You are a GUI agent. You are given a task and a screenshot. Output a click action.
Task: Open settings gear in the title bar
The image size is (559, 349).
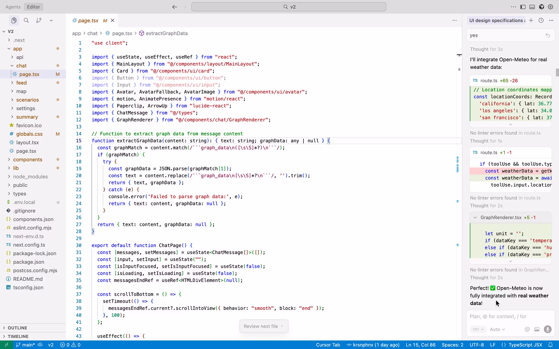550,7
